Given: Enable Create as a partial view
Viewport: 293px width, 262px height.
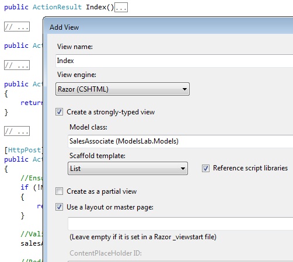Looking at the screenshot, I should (59, 191).
